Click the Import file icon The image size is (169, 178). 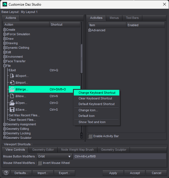(x=12, y=83)
